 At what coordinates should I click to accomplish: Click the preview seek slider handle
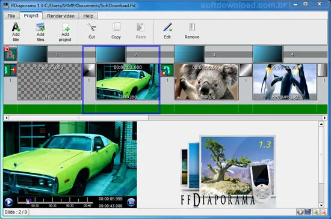[28, 202]
